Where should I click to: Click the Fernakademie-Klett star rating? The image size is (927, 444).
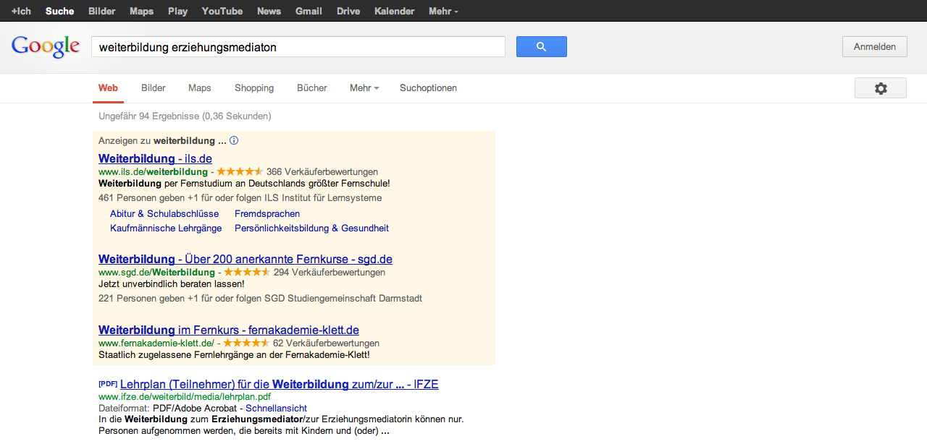[246, 343]
